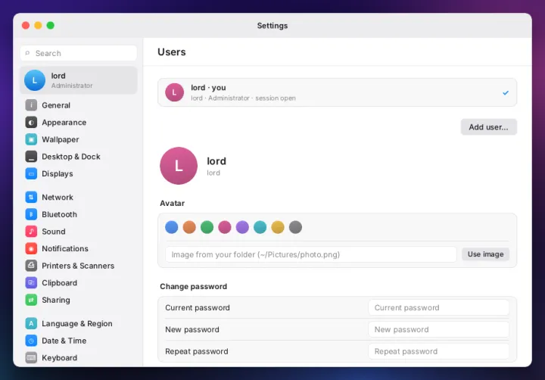This screenshot has height=380, width=545.
Task: Click the 'Avatar' section heading
Action: click(172, 203)
